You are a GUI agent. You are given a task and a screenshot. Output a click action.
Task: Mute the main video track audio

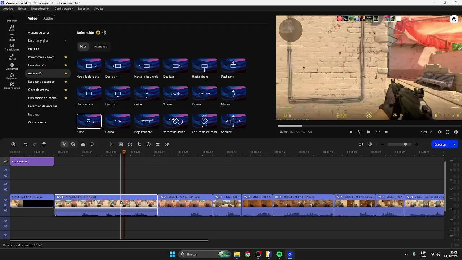tap(6, 205)
